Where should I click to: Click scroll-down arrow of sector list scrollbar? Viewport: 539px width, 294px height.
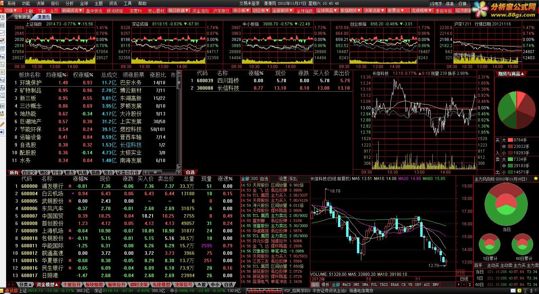[x=179, y=167]
